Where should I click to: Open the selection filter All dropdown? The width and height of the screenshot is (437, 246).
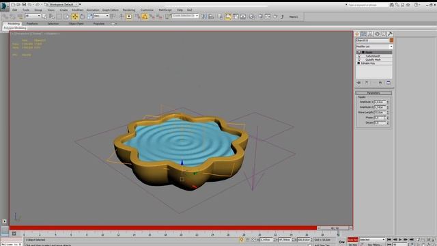[x=33, y=16]
